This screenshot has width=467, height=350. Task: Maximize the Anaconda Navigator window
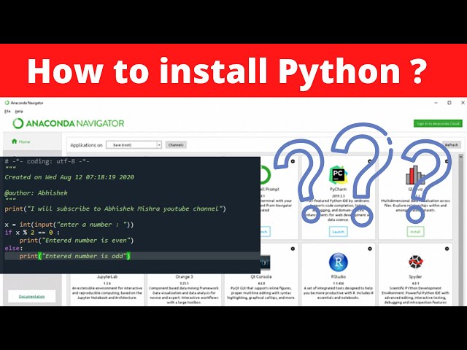point(449,103)
